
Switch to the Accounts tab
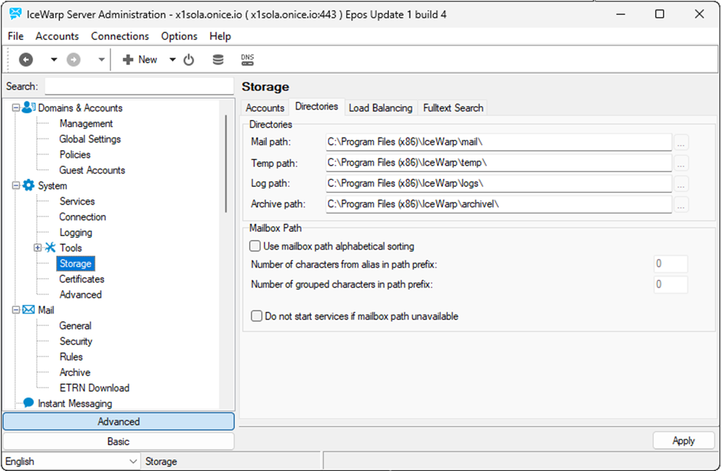point(264,107)
